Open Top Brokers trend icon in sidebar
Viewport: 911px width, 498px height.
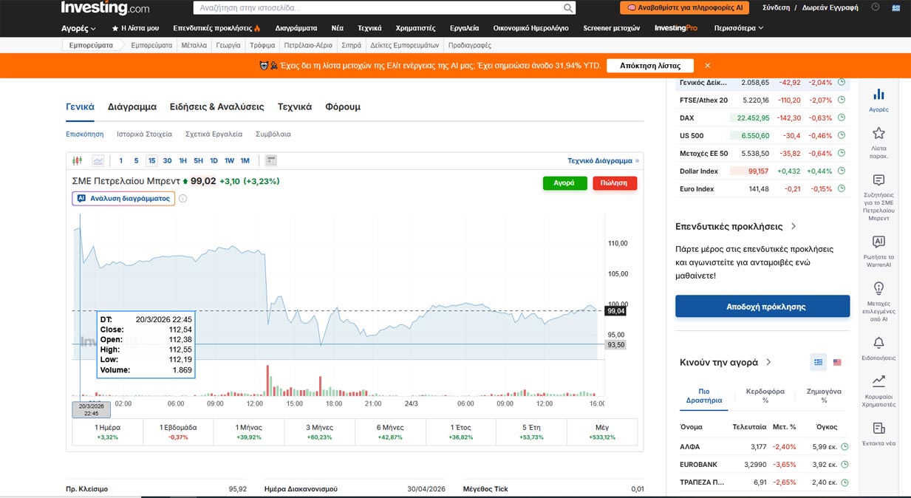(878, 381)
